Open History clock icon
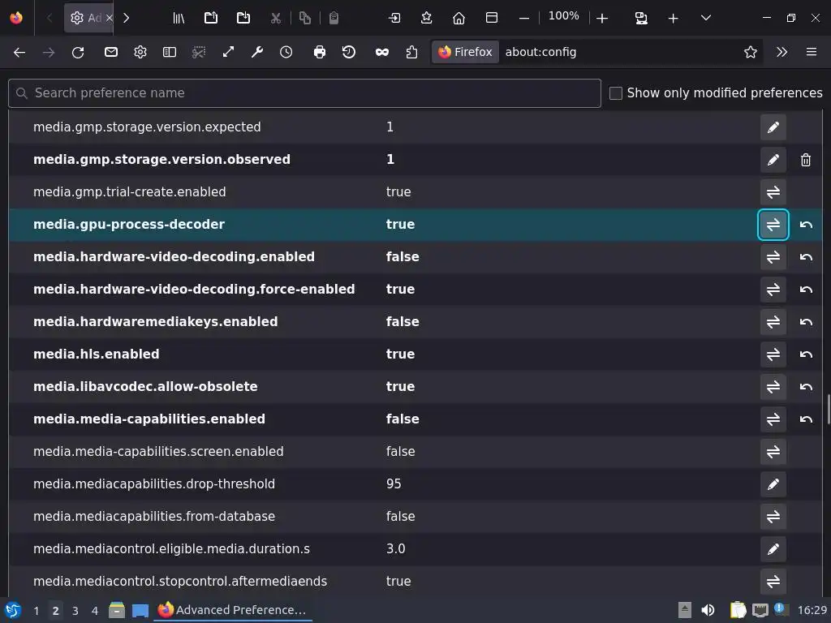 point(286,52)
